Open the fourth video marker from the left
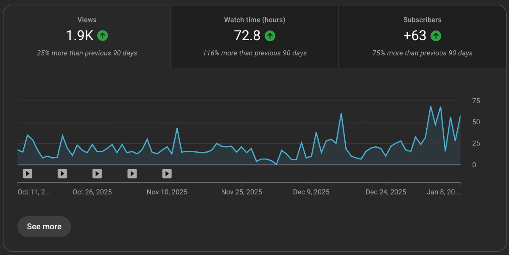The image size is (509, 255). (x=132, y=173)
